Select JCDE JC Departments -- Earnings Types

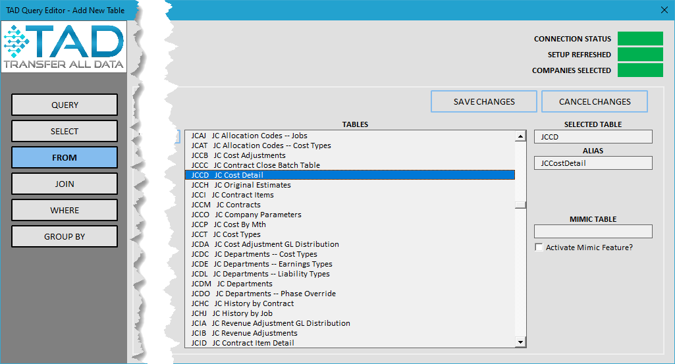[350, 264]
